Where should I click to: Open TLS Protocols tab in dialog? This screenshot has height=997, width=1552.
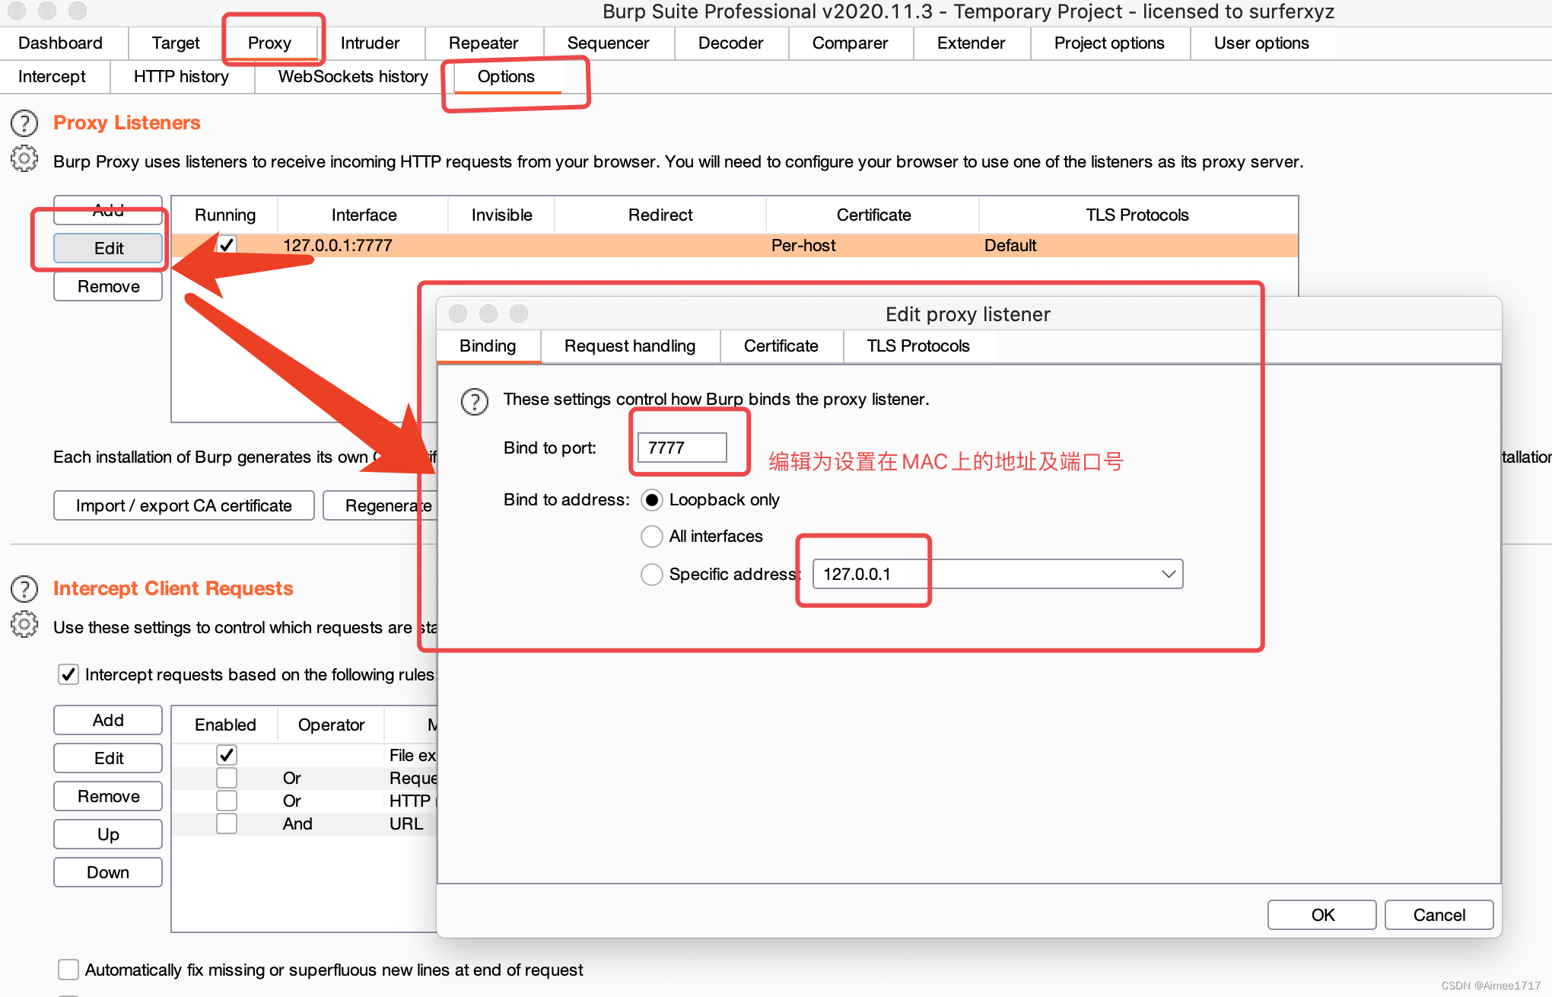918,346
